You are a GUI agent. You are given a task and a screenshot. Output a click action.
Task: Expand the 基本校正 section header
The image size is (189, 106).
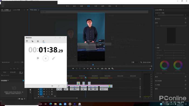(x=158, y=19)
